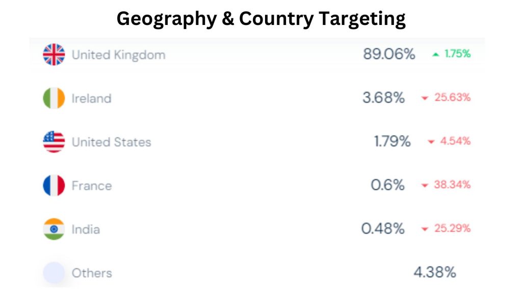Click the Geography & Country Targeting heading

coord(261,19)
